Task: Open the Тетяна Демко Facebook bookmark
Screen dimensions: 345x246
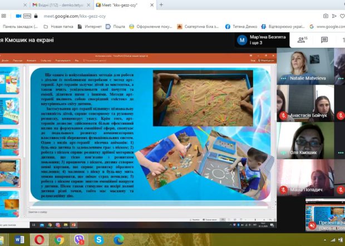Action: click(x=241, y=27)
